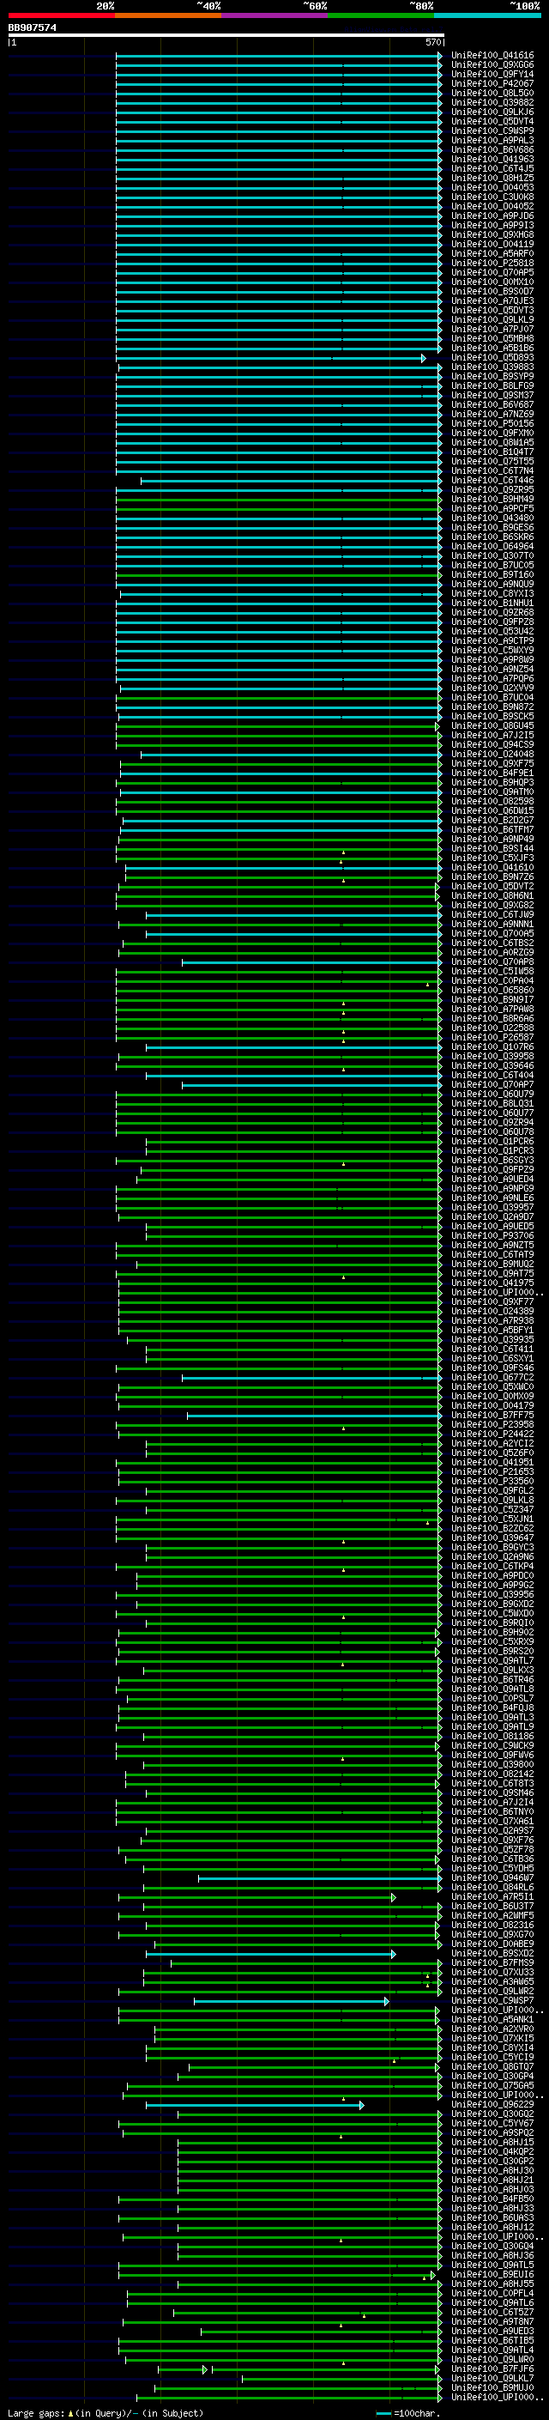Click hit label UniRef100_P93706
This screenshot has height=2420, width=549.
492,1236
